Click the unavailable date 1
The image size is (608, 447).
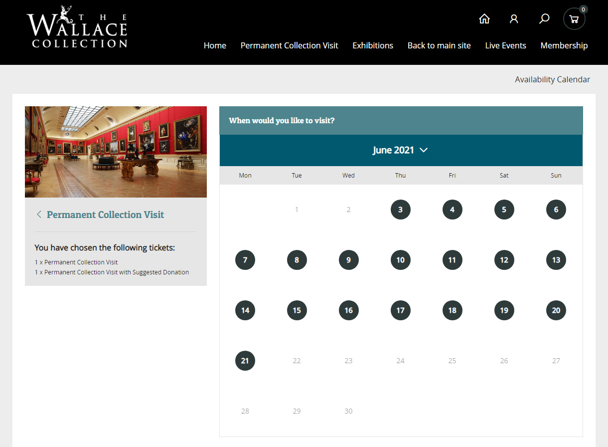297,210
